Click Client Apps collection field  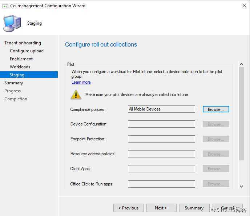point(161,169)
